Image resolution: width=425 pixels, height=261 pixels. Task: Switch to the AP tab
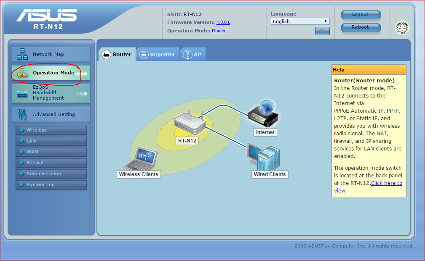pos(193,54)
